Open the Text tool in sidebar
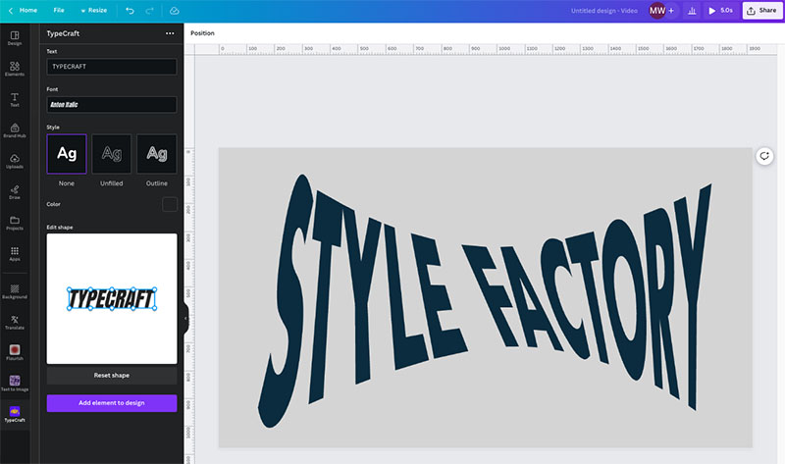This screenshot has height=464, width=785. (15, 100)
